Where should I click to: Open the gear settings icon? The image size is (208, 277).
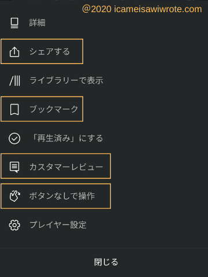[14, 225]
